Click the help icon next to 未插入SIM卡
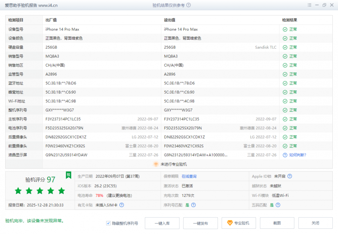Image resolution: width=338 pixels, height=234 pixels. pyautogui.click(x=122, y=205)
